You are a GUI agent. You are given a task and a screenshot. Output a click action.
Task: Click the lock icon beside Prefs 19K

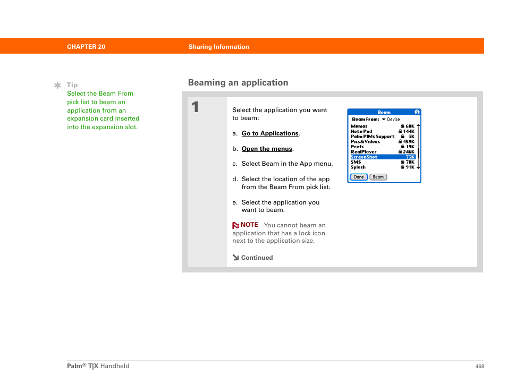[x=402, y=147]
